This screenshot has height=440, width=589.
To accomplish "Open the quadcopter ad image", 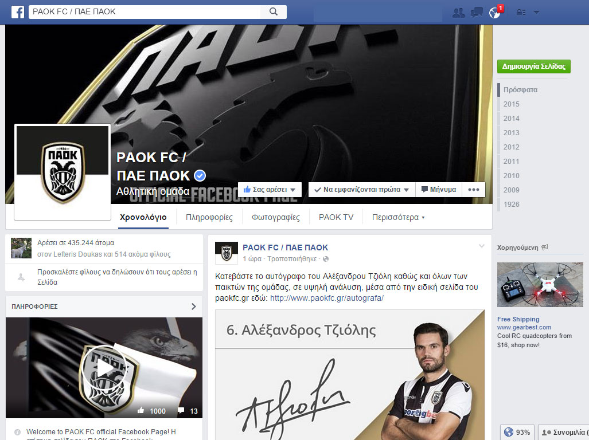I will (x=540, y=285).
